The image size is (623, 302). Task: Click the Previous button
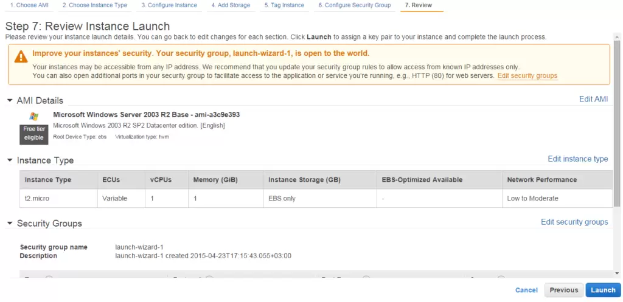tap(564, 290)
